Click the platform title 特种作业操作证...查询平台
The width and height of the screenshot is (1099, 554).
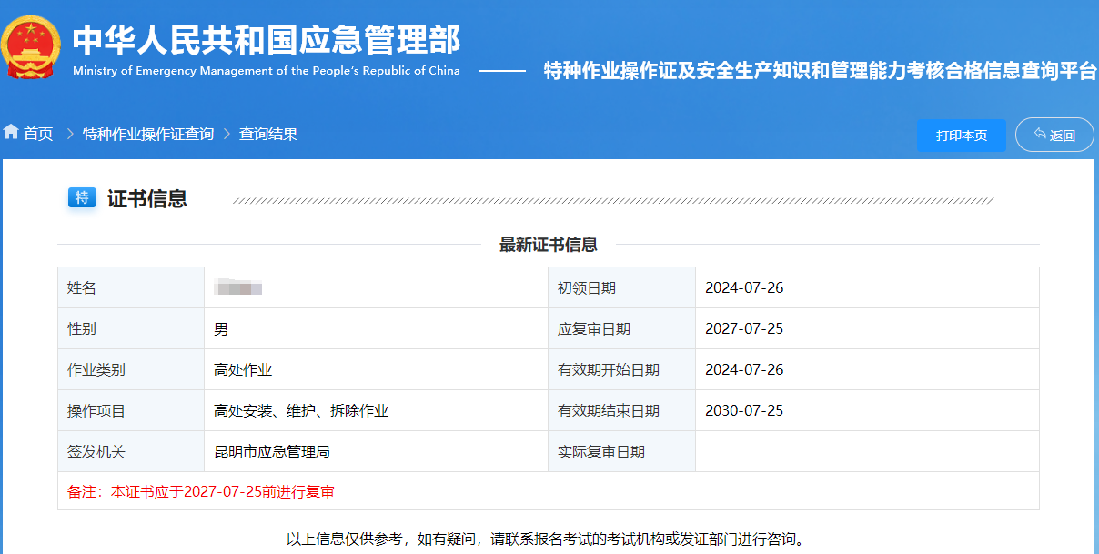tap(820, 71)
